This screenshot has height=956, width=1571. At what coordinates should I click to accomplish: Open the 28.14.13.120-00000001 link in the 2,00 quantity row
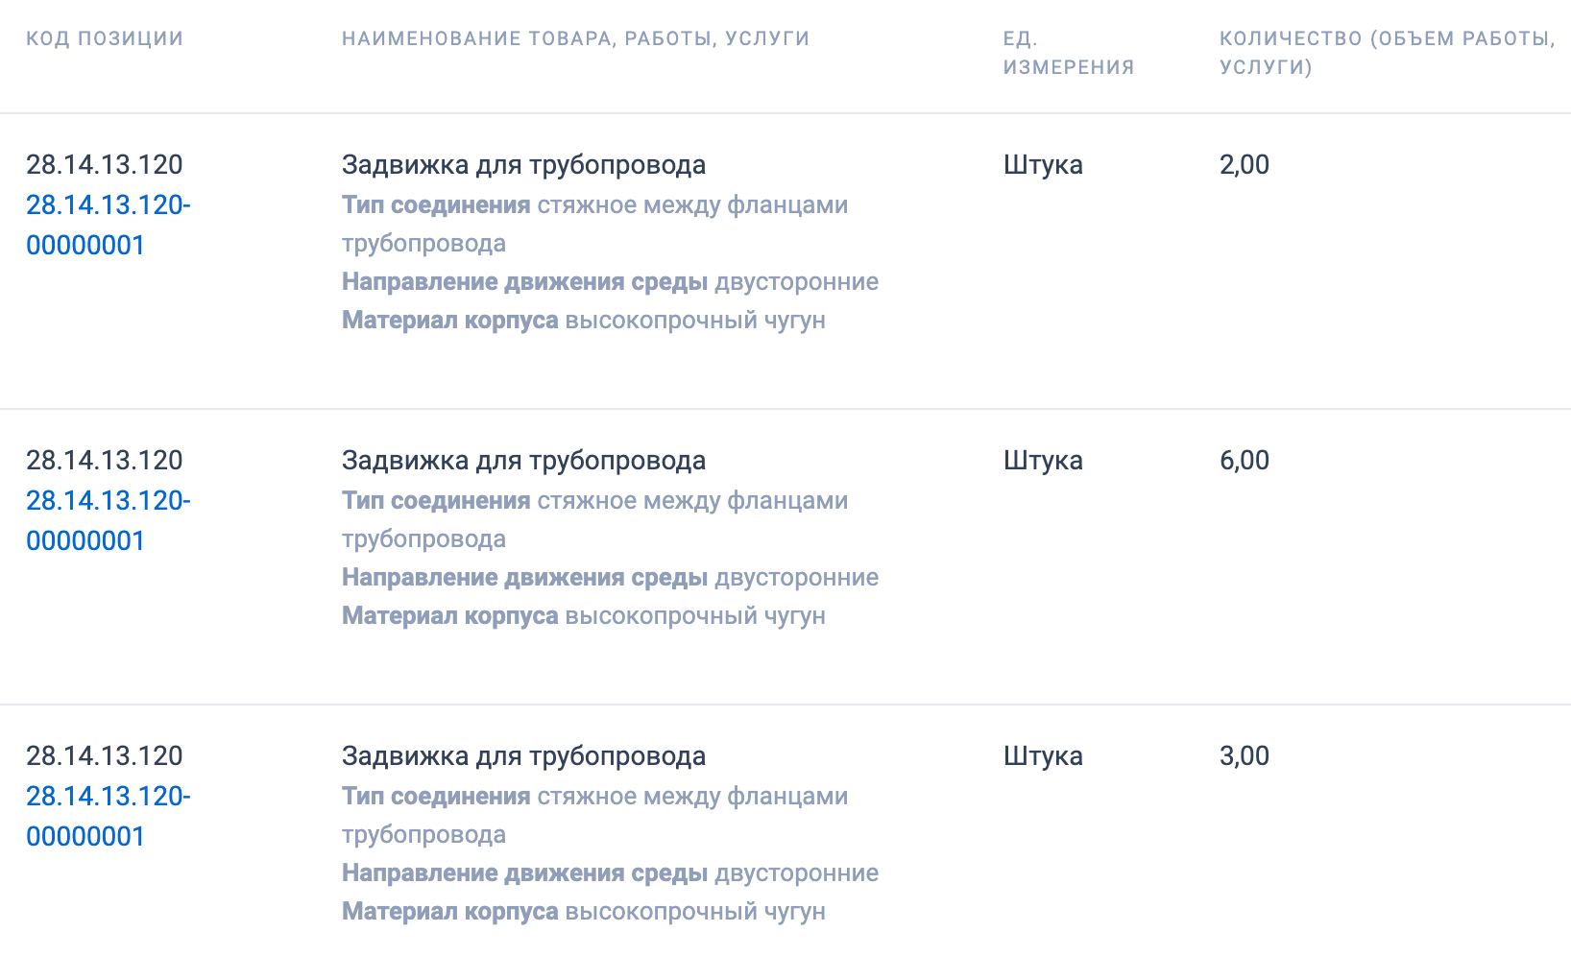108,225
